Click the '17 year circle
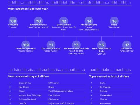The image size is (140, 105). click(x=127, y=45)
